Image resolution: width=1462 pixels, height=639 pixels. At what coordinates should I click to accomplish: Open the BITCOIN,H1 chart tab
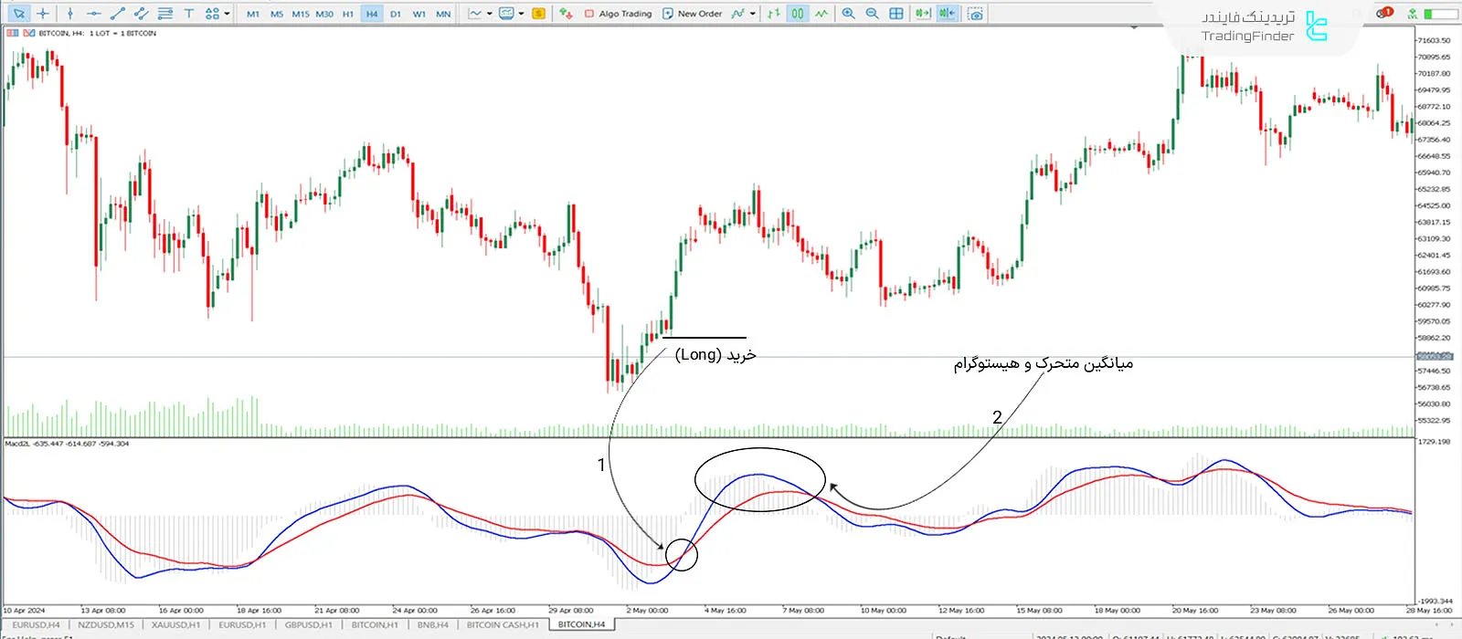coord(375,625)
